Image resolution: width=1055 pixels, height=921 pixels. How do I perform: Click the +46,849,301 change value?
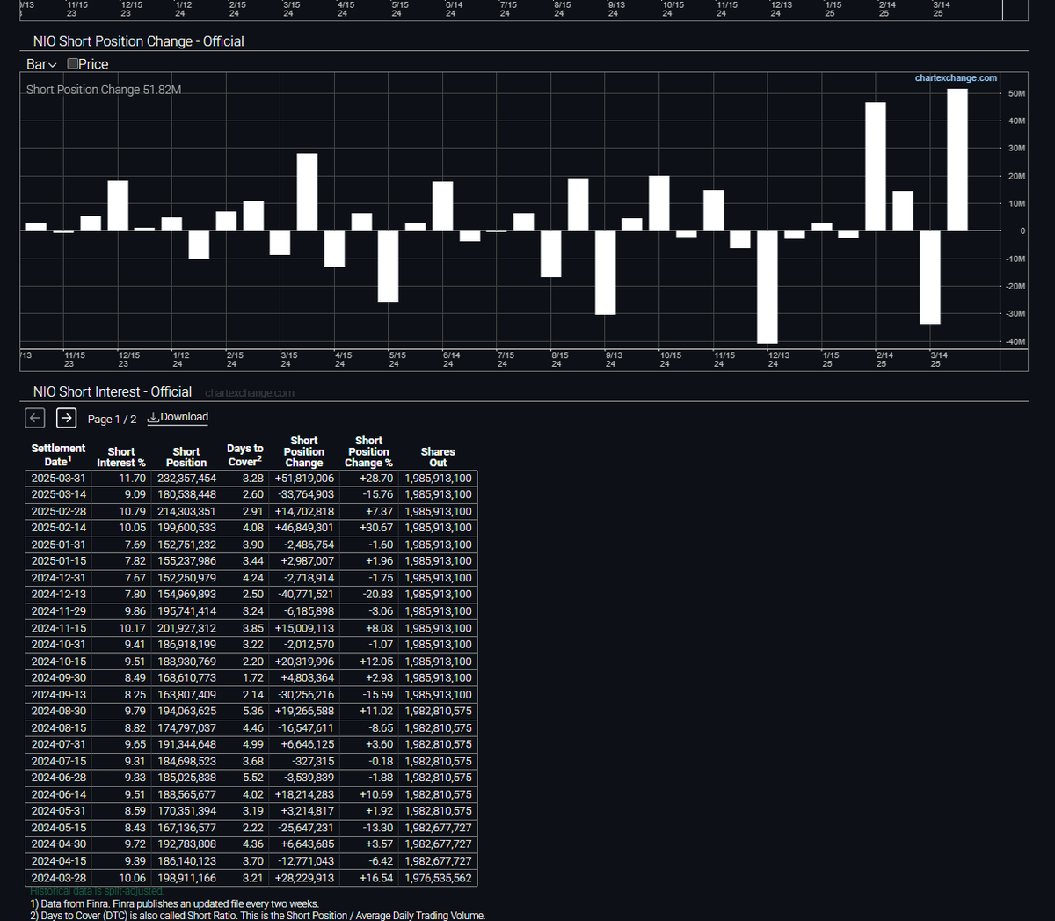pos(304,528)
